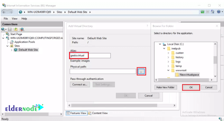Open the Help question mark icon
Screen dimensions: 224x121
pyautogui.click(x=219, y=12)
